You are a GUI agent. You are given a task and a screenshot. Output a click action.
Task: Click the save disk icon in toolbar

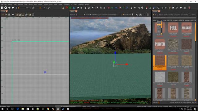[x=85, y=8]
